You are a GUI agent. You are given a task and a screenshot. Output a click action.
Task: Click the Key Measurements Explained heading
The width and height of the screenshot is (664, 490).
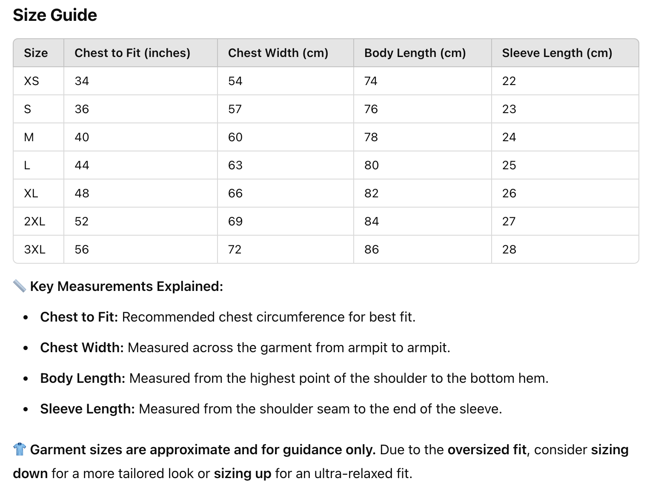click(x=126, y=287)
